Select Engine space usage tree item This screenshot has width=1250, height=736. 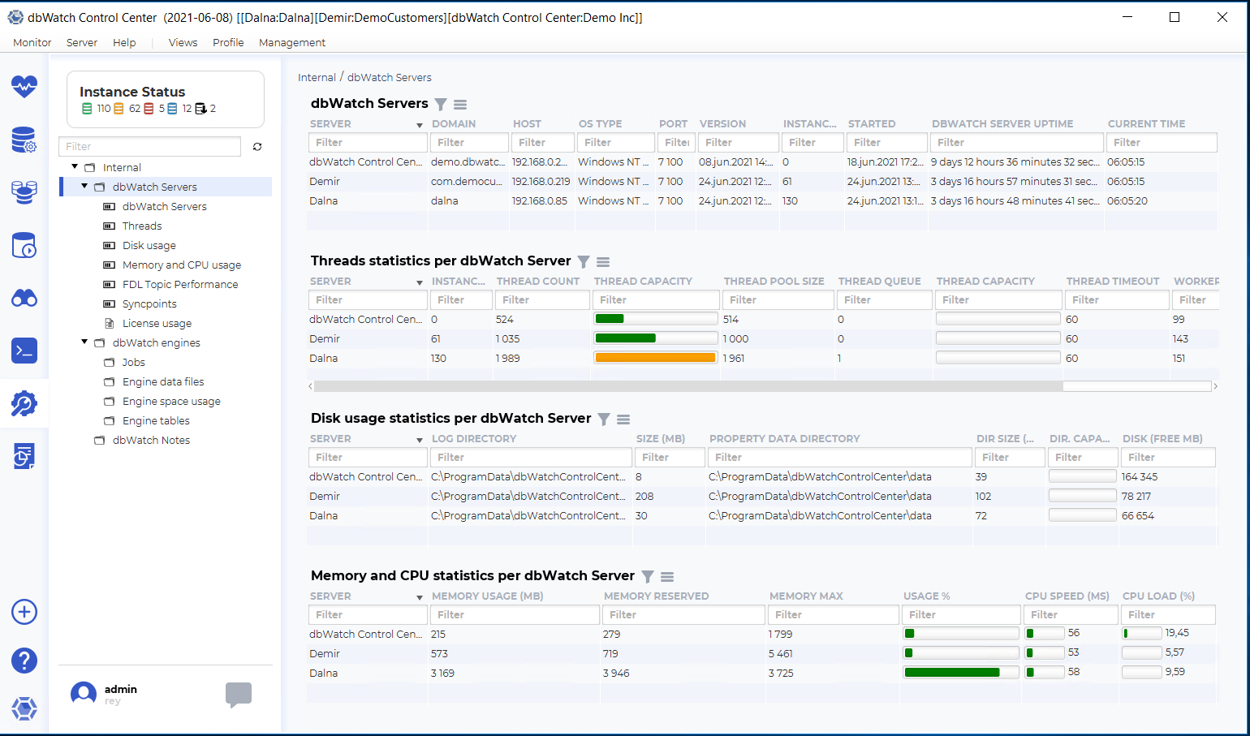point(171,401)
